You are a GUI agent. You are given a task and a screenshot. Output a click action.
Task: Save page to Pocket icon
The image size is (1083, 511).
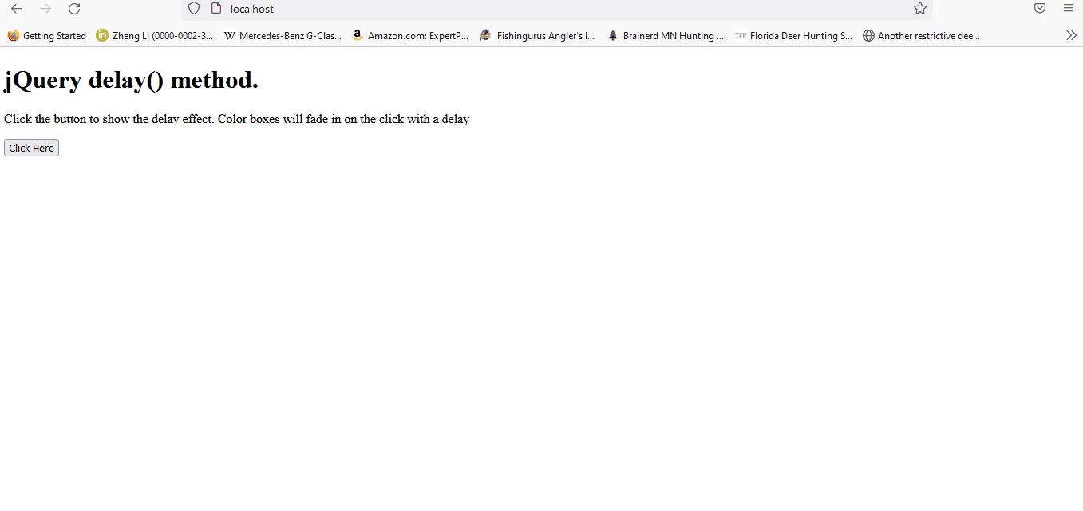click(1040, 9)
